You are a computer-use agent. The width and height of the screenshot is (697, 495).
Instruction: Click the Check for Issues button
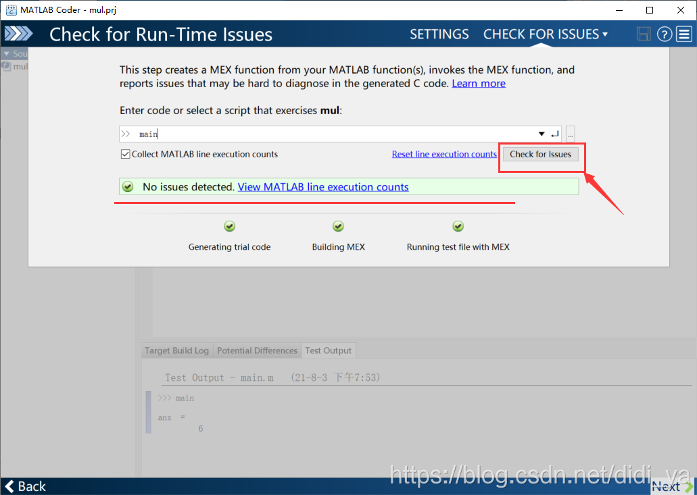click(541, 154)
